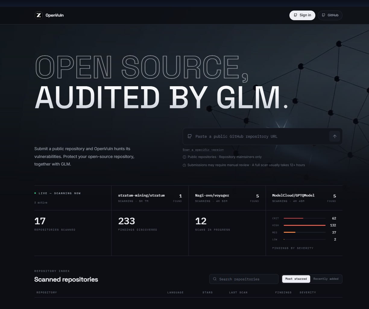Switch to Most starred sorting
This screenshot has height=309, width=369.
click(x=296, y=279)
